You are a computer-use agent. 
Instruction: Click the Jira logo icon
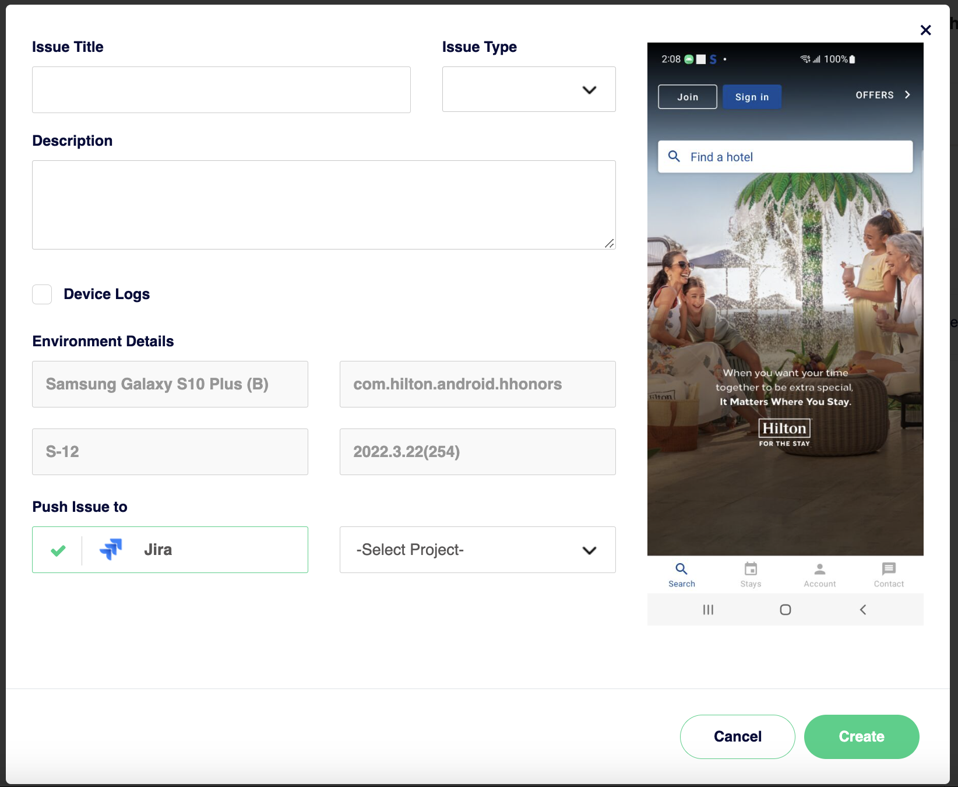[111, 549]
